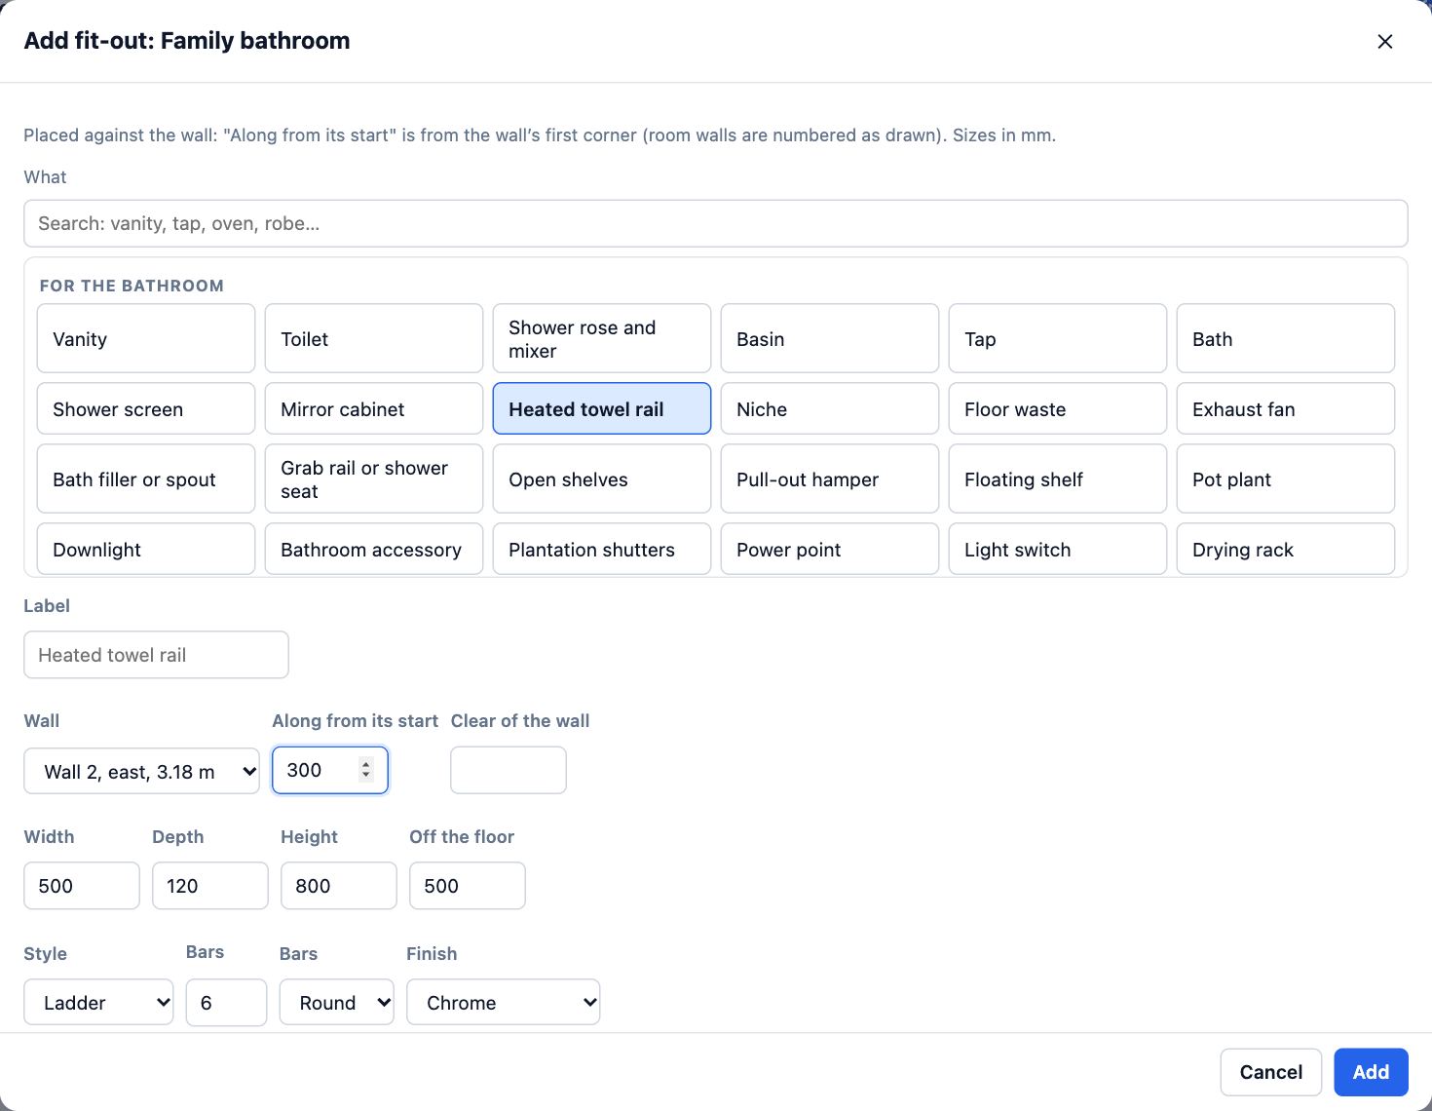This screenshot has height=1111, width=1432.
Task: Select Mirror cabinet
Action: click(x=374, y=408)
